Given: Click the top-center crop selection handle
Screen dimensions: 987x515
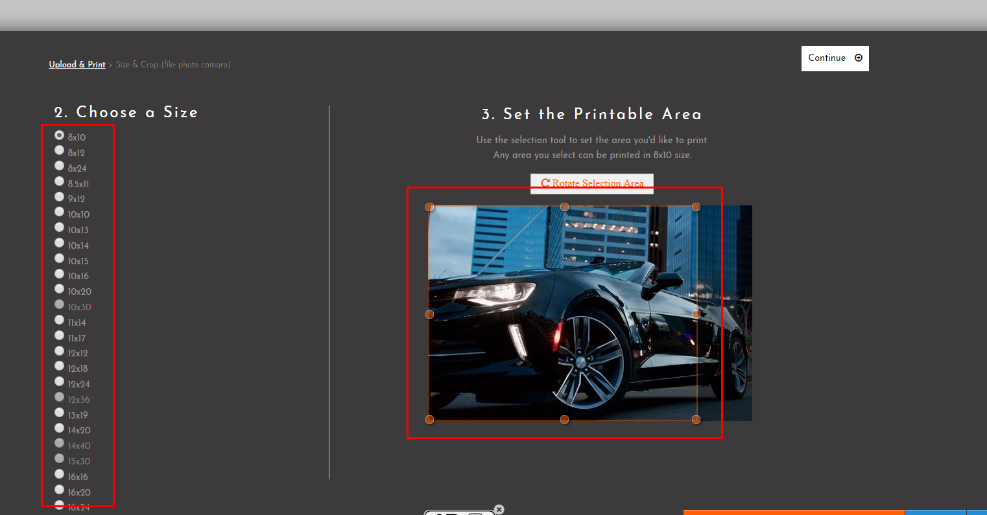Looking at the screenshot, I should 564,207.
